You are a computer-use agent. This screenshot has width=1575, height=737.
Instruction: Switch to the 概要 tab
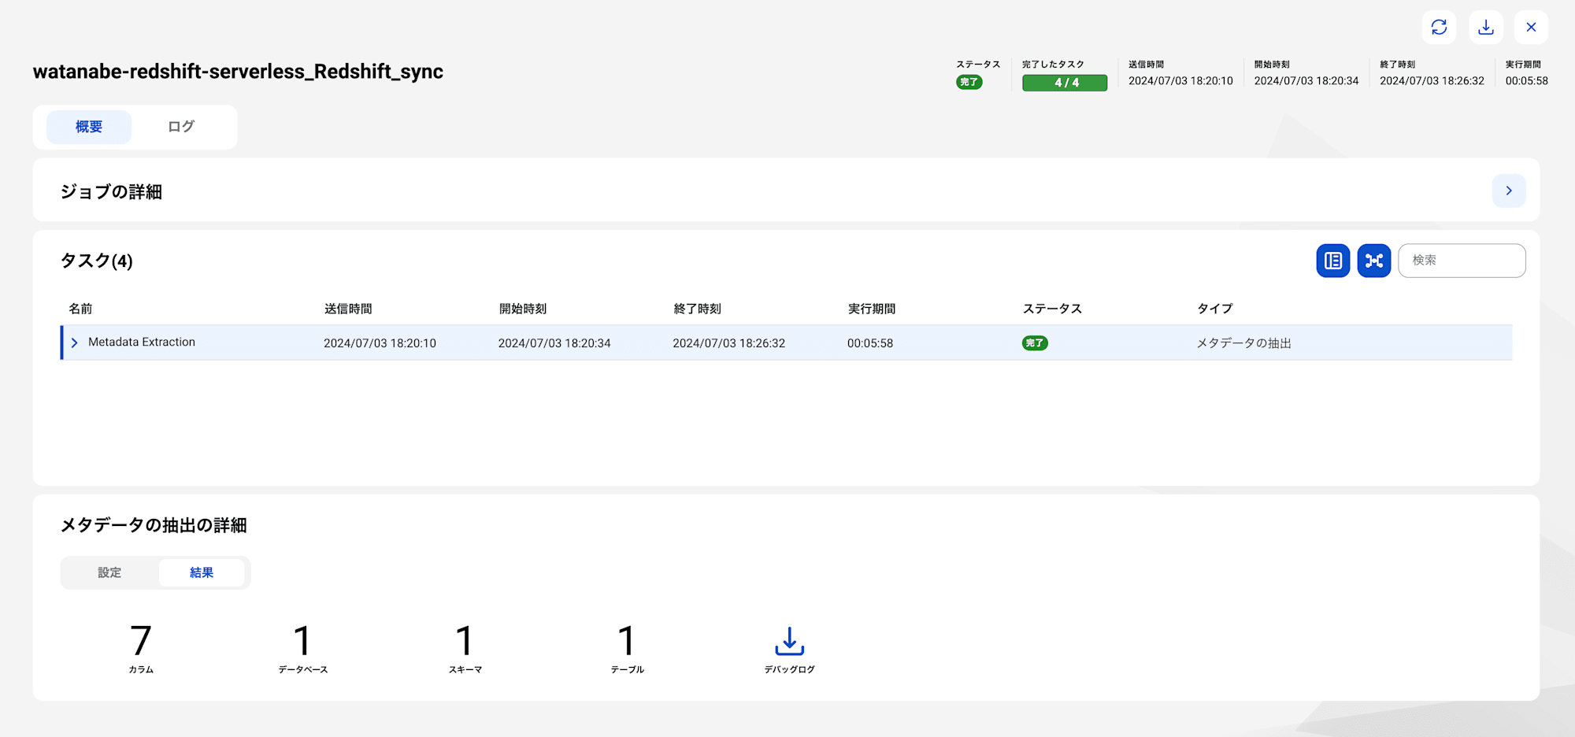89,127
